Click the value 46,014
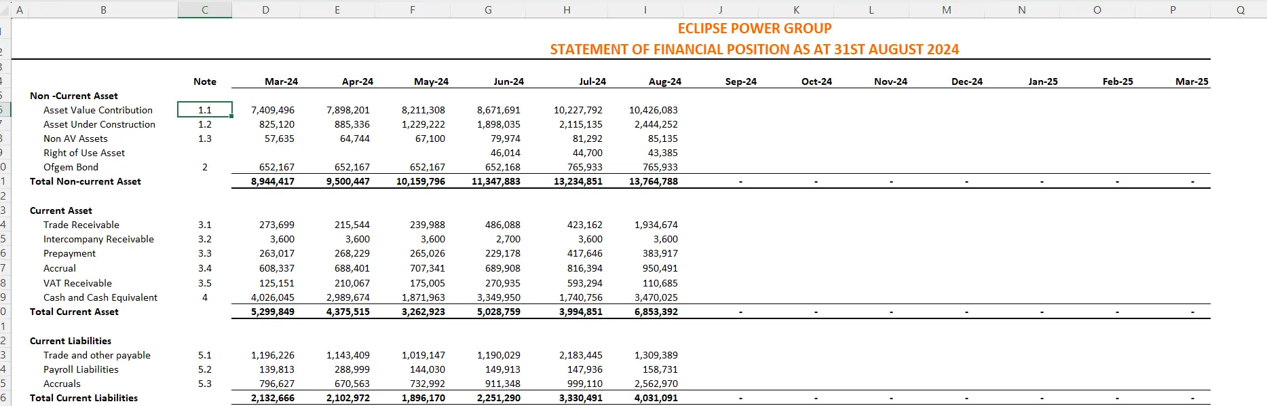Screen dimensions: 1267x406 click(x=506, y=153)
